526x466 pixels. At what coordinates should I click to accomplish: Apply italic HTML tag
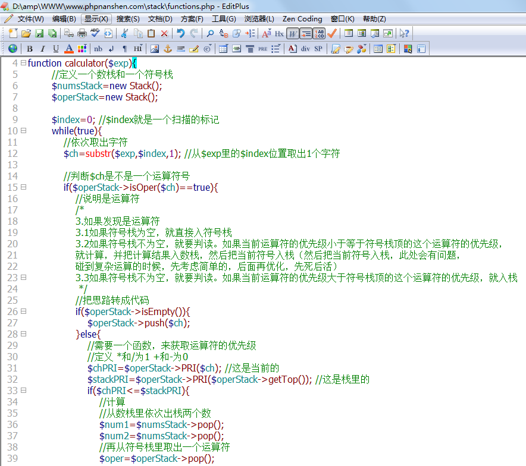point(43,49)
